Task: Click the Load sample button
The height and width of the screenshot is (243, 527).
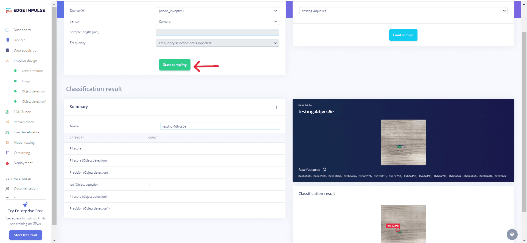Action: (x=403, y=35)
